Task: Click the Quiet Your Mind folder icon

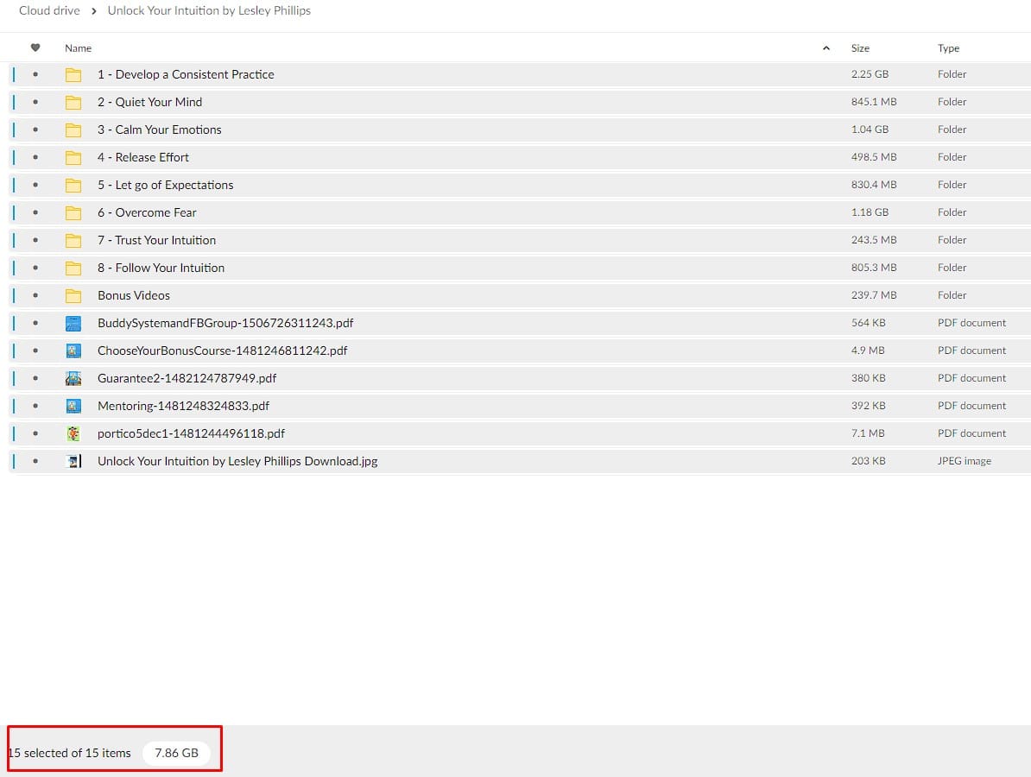Action: click(73, 102)
